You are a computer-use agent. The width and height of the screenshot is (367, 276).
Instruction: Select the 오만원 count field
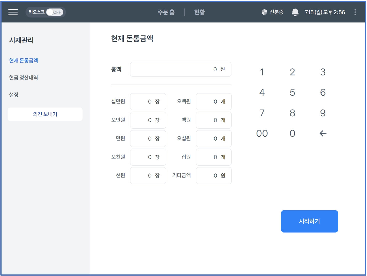coord(148,120)
